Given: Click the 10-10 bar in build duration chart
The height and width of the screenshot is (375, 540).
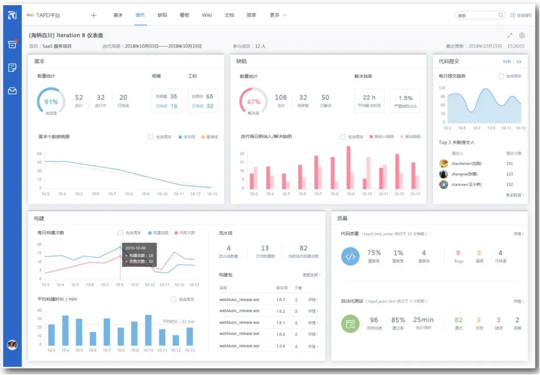Looking at the screenshot, I should coord(148,330).
